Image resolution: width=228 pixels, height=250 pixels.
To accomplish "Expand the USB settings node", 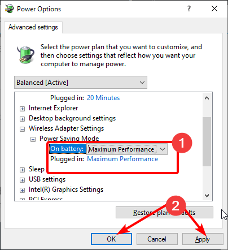I will (x=22, y=180).
